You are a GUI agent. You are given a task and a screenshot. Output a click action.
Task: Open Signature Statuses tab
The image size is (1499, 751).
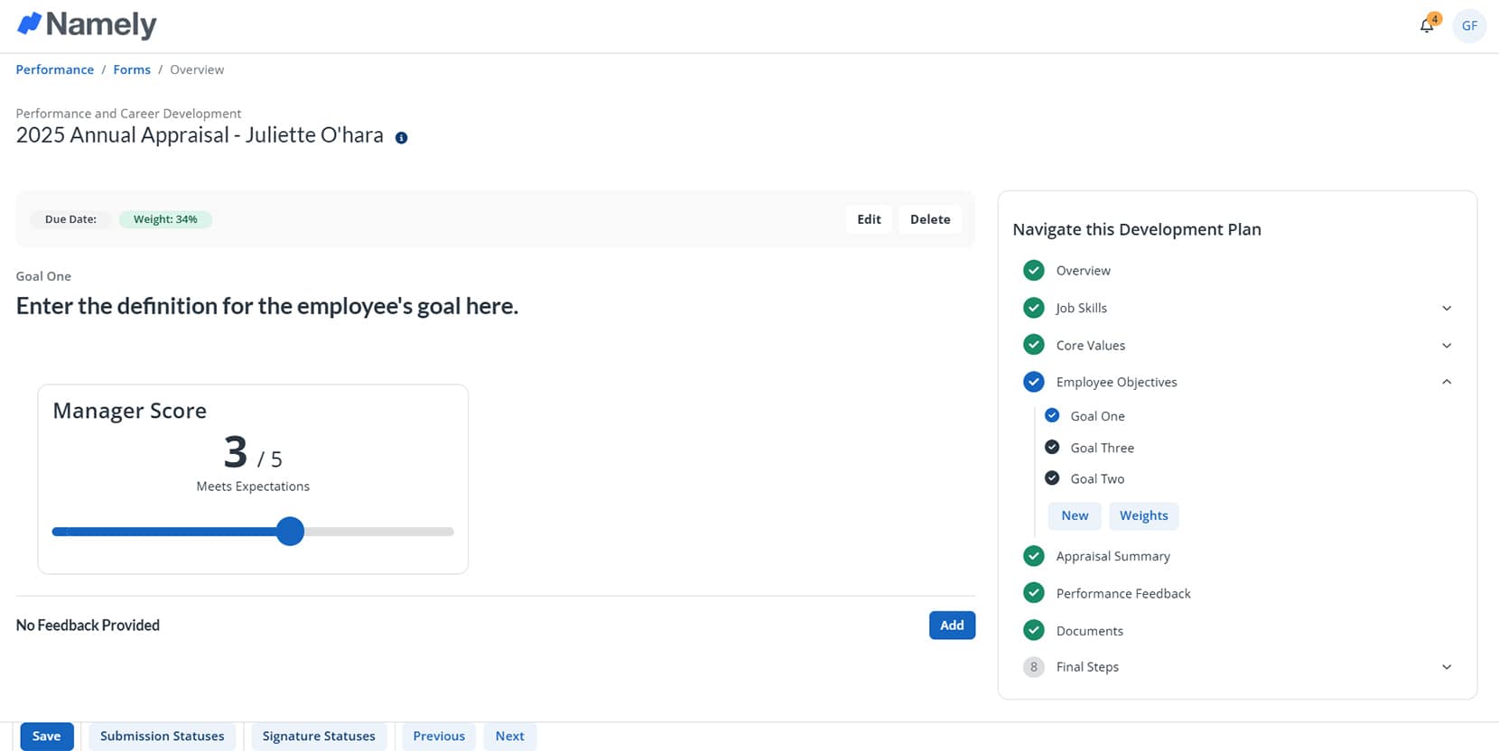point(319,737)
